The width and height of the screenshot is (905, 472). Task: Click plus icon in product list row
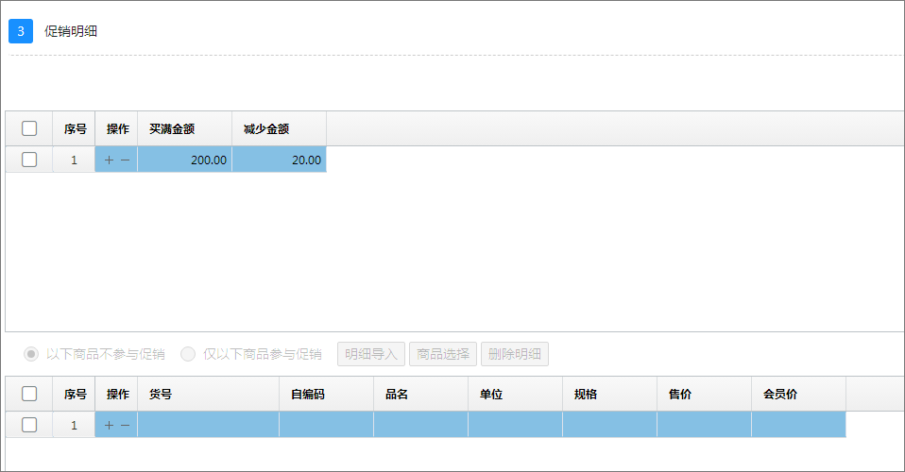point(109,425)
